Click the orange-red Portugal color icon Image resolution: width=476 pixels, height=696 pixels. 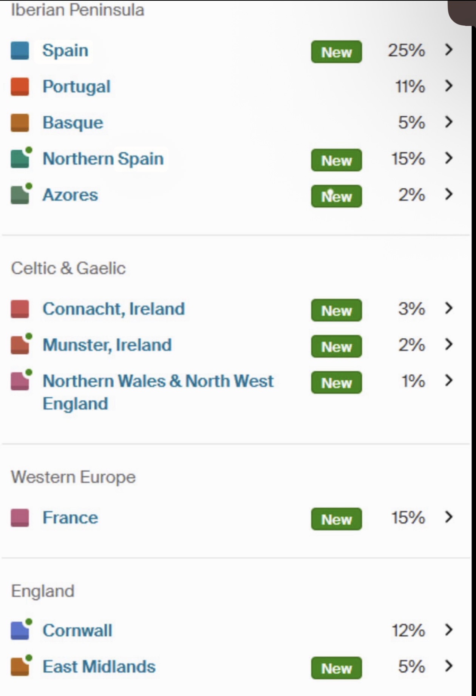[x=20, y=86]
